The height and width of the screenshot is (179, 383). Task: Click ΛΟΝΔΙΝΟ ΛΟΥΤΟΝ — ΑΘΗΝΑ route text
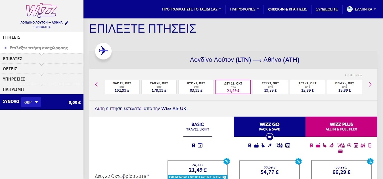(41, 22)
